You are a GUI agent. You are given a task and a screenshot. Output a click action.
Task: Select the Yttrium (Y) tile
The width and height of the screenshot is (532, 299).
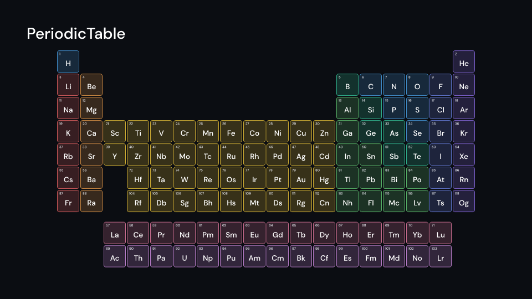click(x=115, y=154)
